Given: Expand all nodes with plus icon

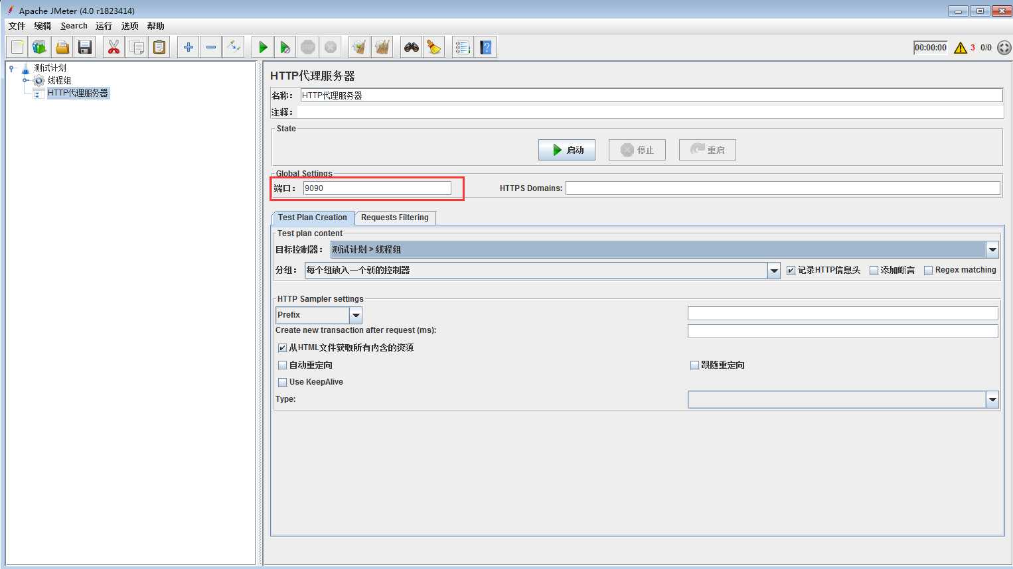Looking at the screenshot, I should [x=189, y=47].
